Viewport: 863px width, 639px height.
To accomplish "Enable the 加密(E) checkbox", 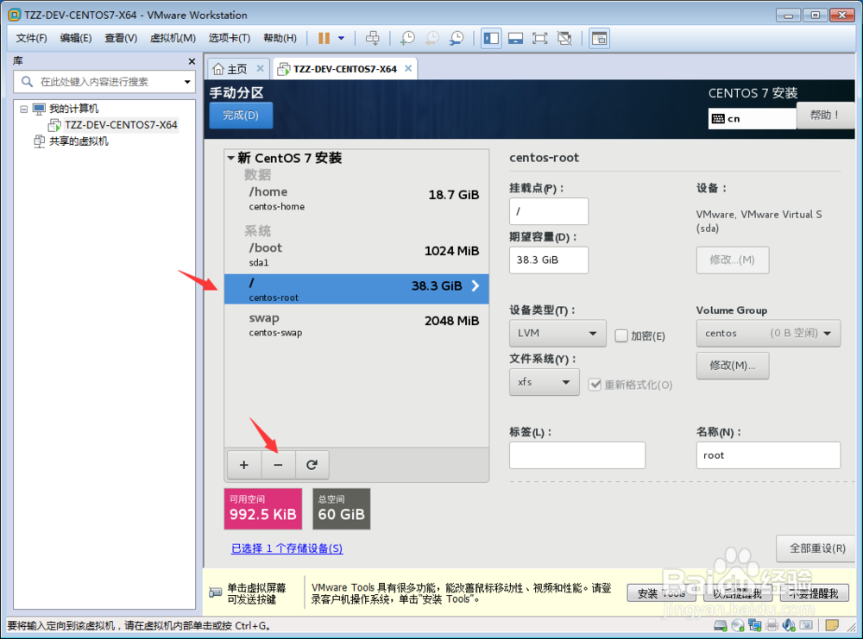I will click(621, 336).
